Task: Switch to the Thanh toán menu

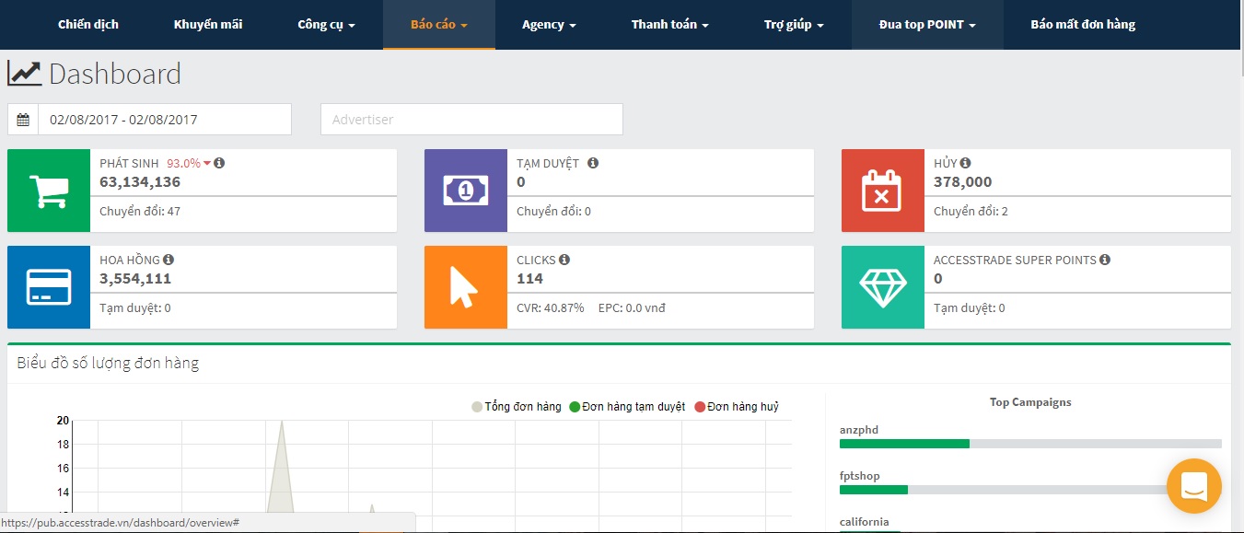Action: 669,25
